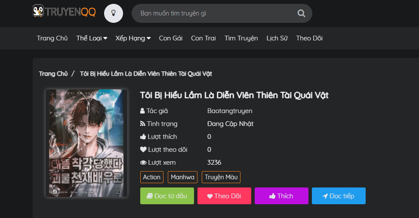The height and width of the screenshot is (218, 419).
Task: Open the Con Gái section
Action: tap(171, 38)
